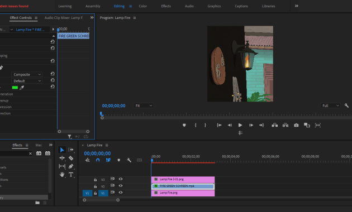Export frame with the camera icon
The height and width of the screenshot is (212, 352).
click(x=296, y=125)
